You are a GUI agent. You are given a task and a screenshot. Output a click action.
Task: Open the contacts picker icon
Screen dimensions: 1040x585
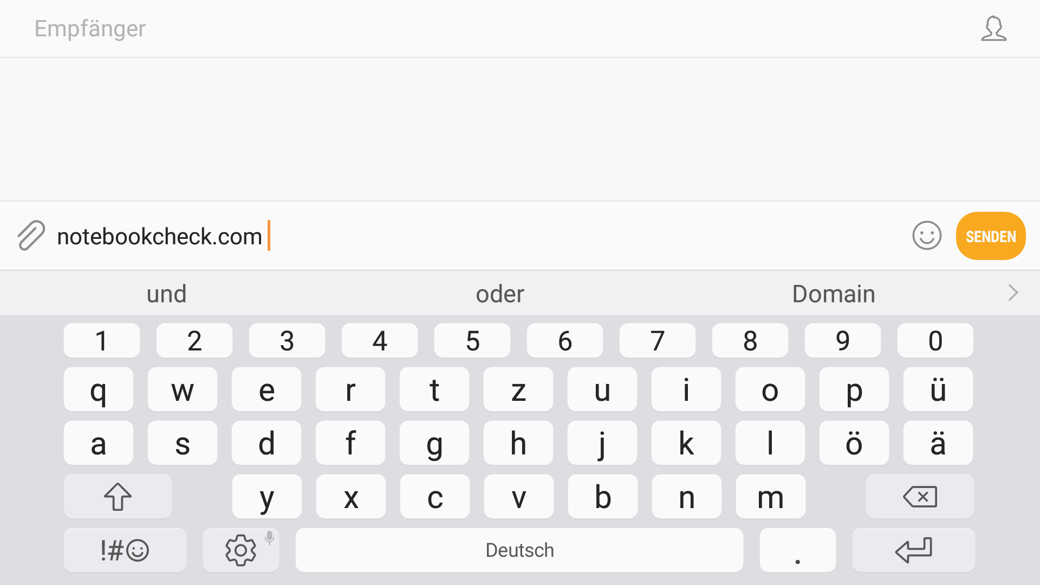point(993,29)
